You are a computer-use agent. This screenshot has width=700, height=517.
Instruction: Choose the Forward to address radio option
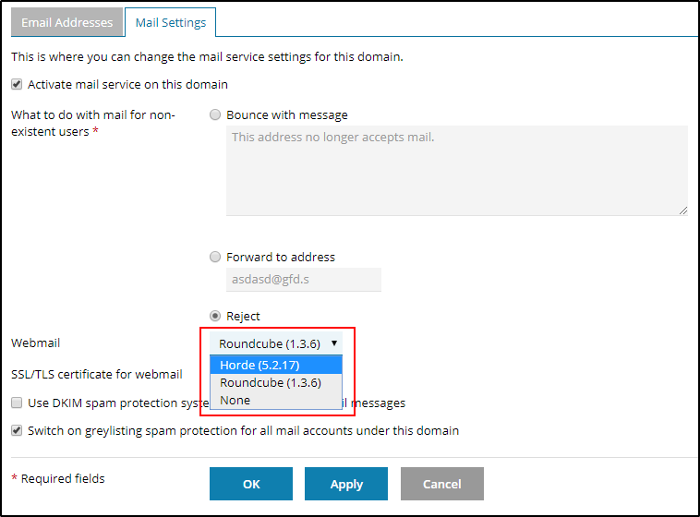(215, 258)
